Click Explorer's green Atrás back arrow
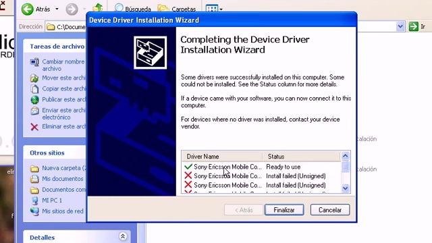 coord(27,9)
